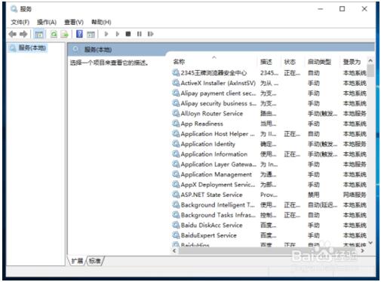Click the gear icon of App Readiness
The height and width of the screenshot is (282, 381).
176,124
